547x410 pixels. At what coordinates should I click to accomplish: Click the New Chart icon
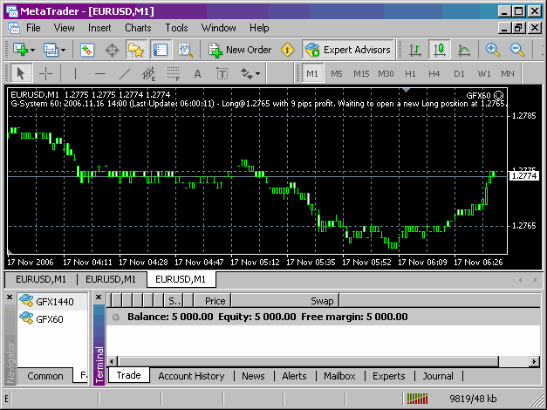point(20,50)
